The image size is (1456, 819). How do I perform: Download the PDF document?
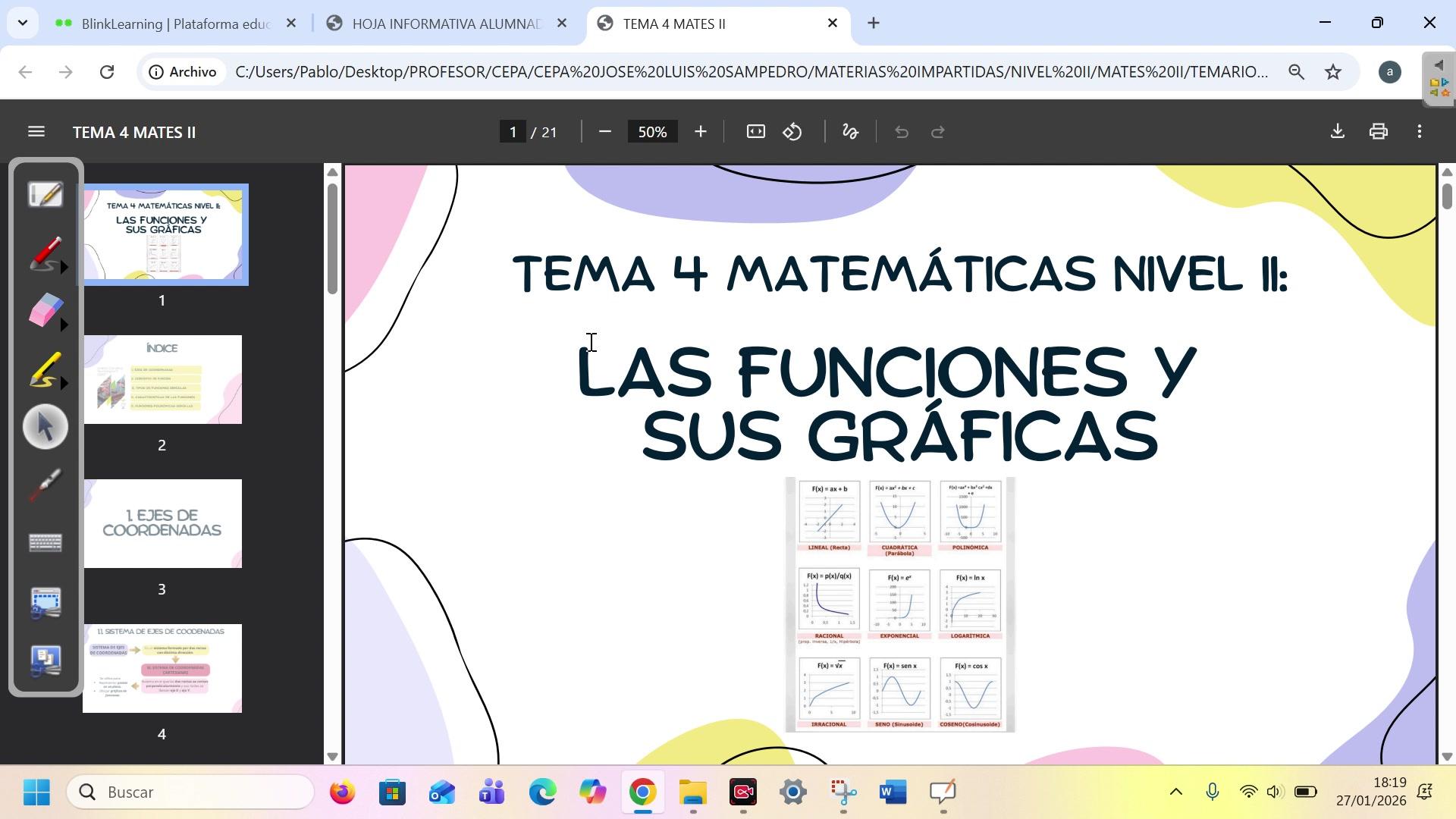[1337, 132]
